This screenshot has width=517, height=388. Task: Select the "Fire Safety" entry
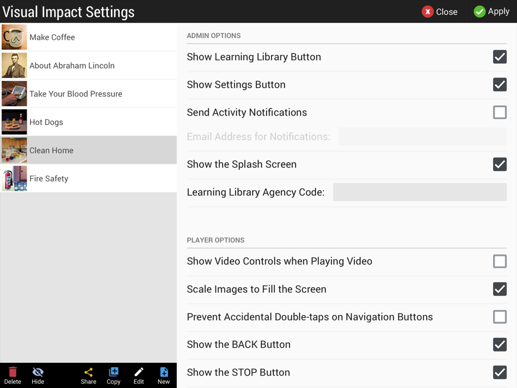click(x=89, y=178)
